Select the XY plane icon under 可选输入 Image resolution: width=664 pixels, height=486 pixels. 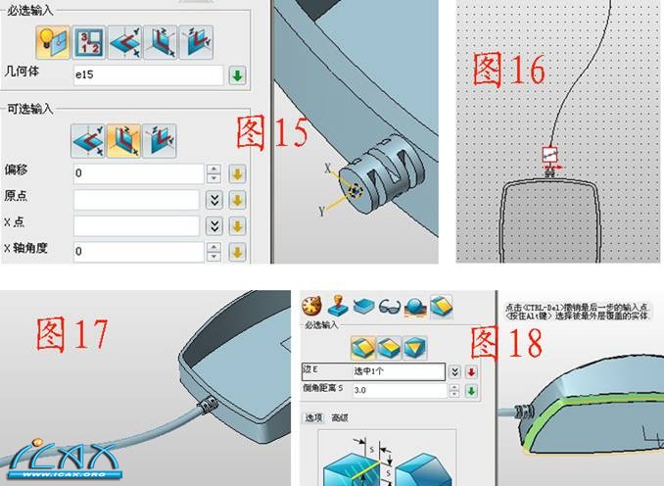pyautogui.click(x=88, y=141)
